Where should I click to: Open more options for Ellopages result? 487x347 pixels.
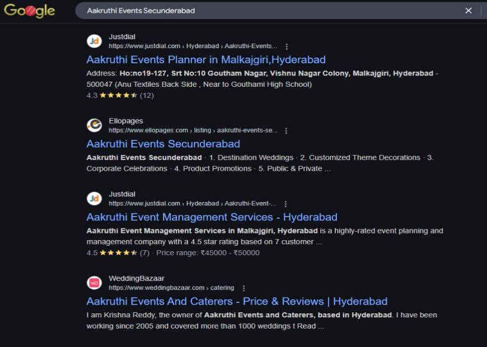click(286, 130)
